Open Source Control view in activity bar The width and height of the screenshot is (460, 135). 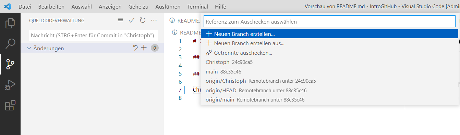click(x=10, y=64)
